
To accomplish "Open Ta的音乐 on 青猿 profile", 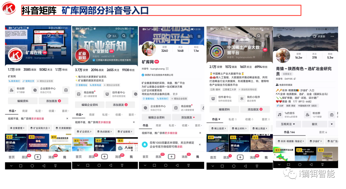I will [x=287, y=115].
